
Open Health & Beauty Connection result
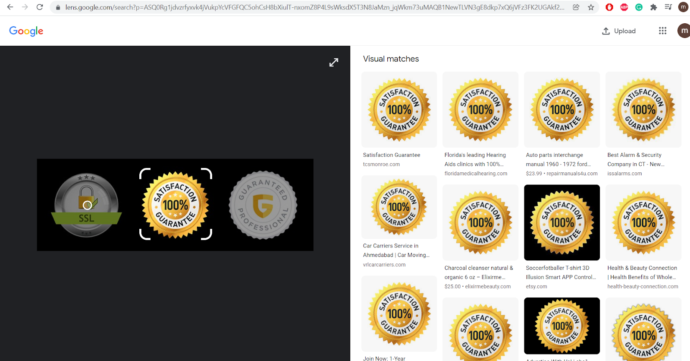coord(642,272)
